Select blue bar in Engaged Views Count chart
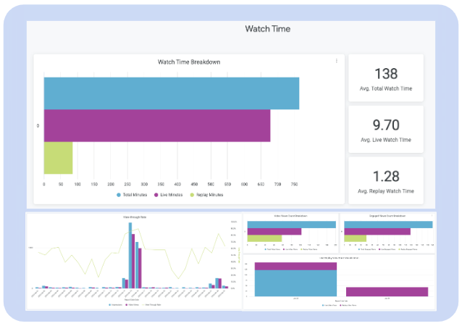Screen dimensions: 462x326 tap(388, 225)
